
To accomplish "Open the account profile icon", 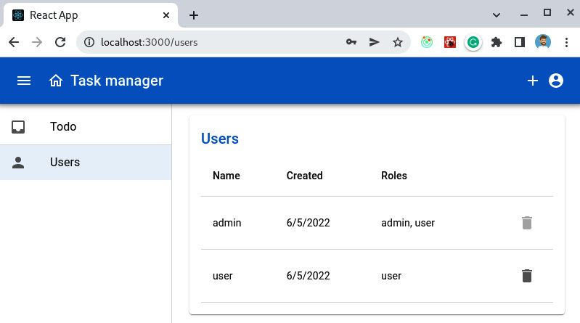I will click(556, 81).
